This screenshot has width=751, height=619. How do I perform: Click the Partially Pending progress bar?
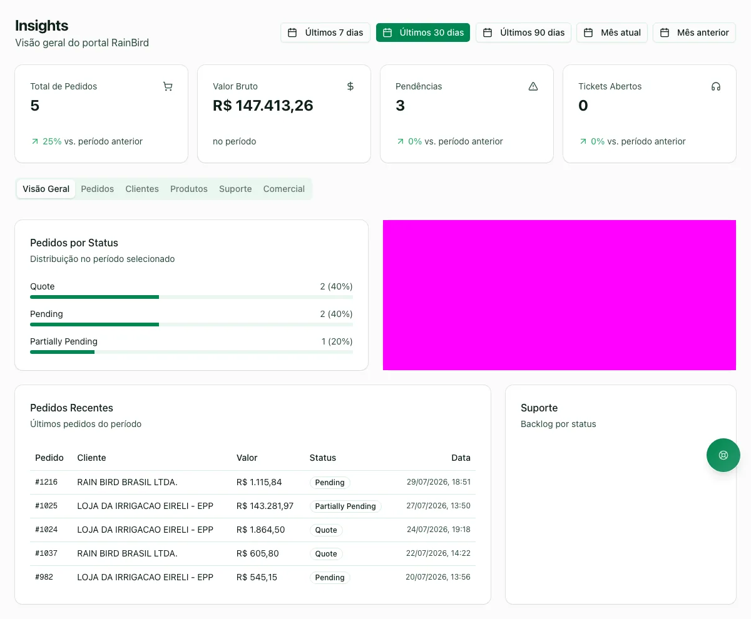(x=192, y=352)
